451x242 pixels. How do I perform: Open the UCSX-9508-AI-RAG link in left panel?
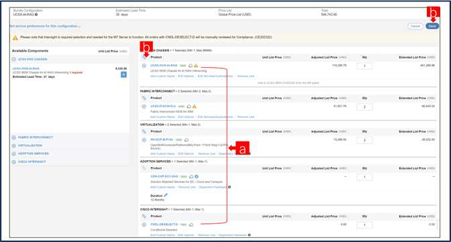[26, 68]
